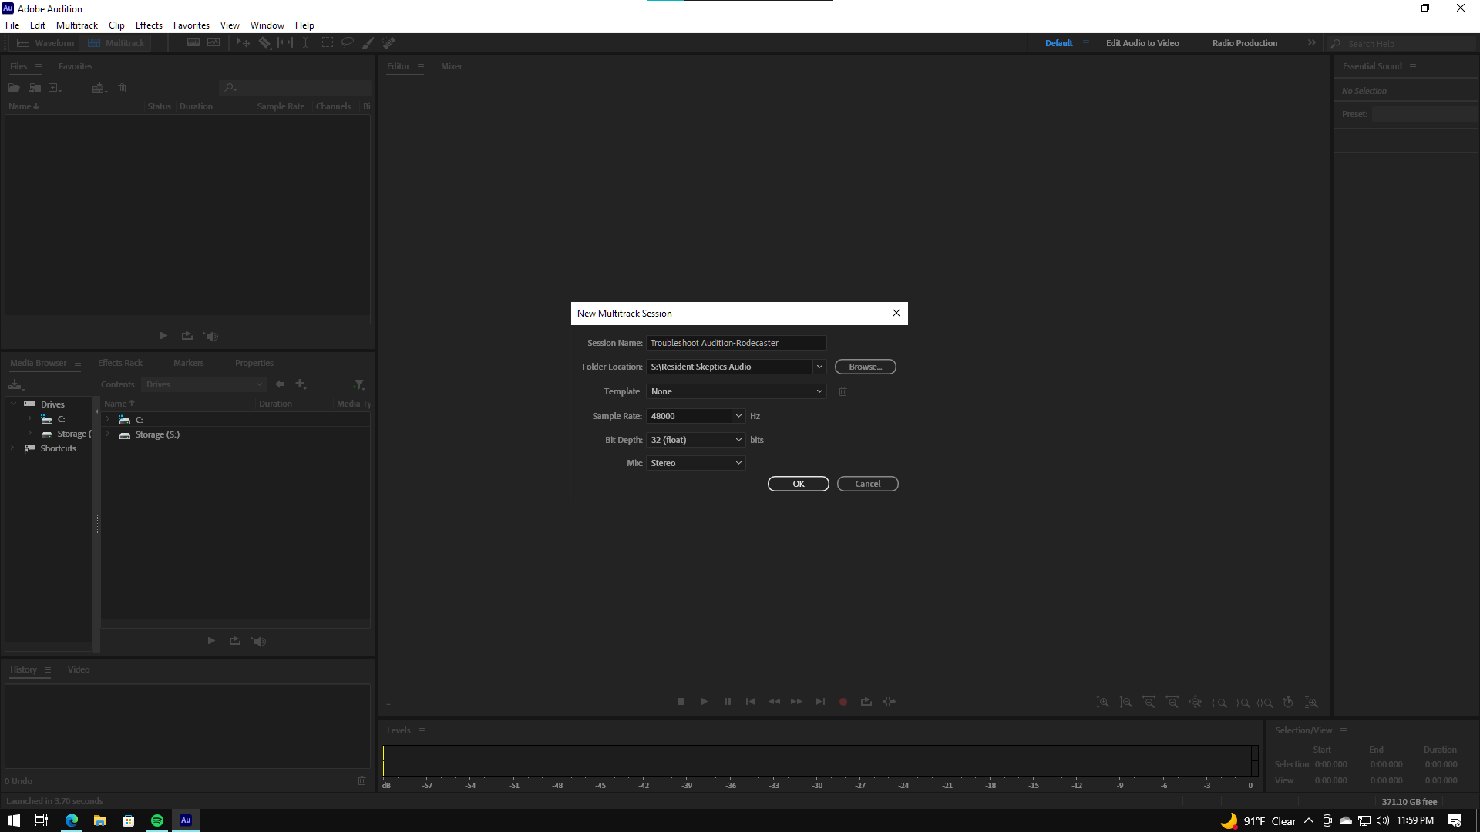Click the Zoom Out Full zoom icon

click(x=1196, y=702)
